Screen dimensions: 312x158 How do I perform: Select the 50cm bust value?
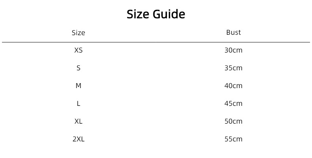click(x=233, y=121)
